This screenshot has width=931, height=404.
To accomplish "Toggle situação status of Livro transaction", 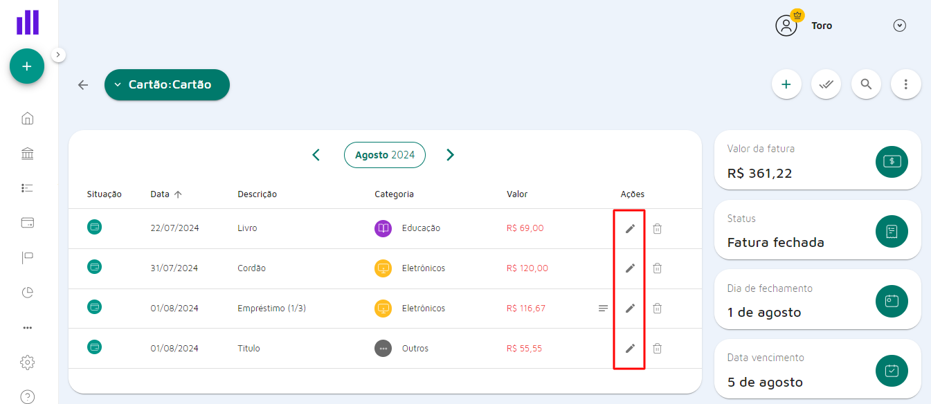I will 95,227.
